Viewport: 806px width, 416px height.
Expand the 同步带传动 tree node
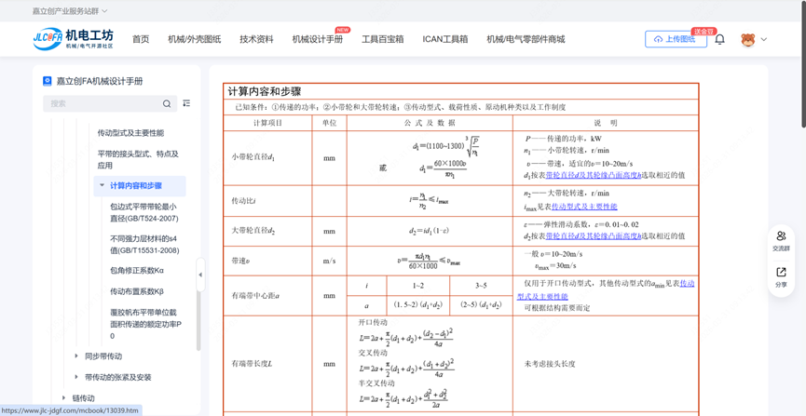pyautogui.click(x=76, y=356)
